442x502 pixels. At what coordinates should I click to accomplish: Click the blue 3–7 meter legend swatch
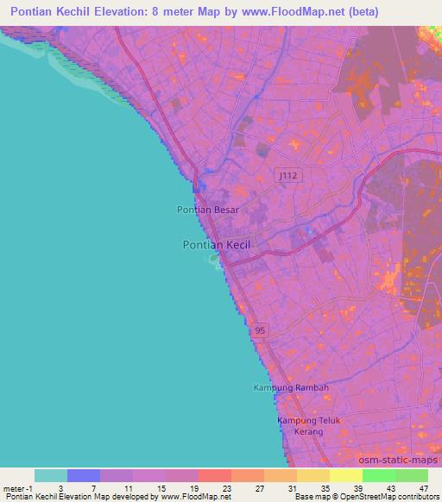pos(84,476)
